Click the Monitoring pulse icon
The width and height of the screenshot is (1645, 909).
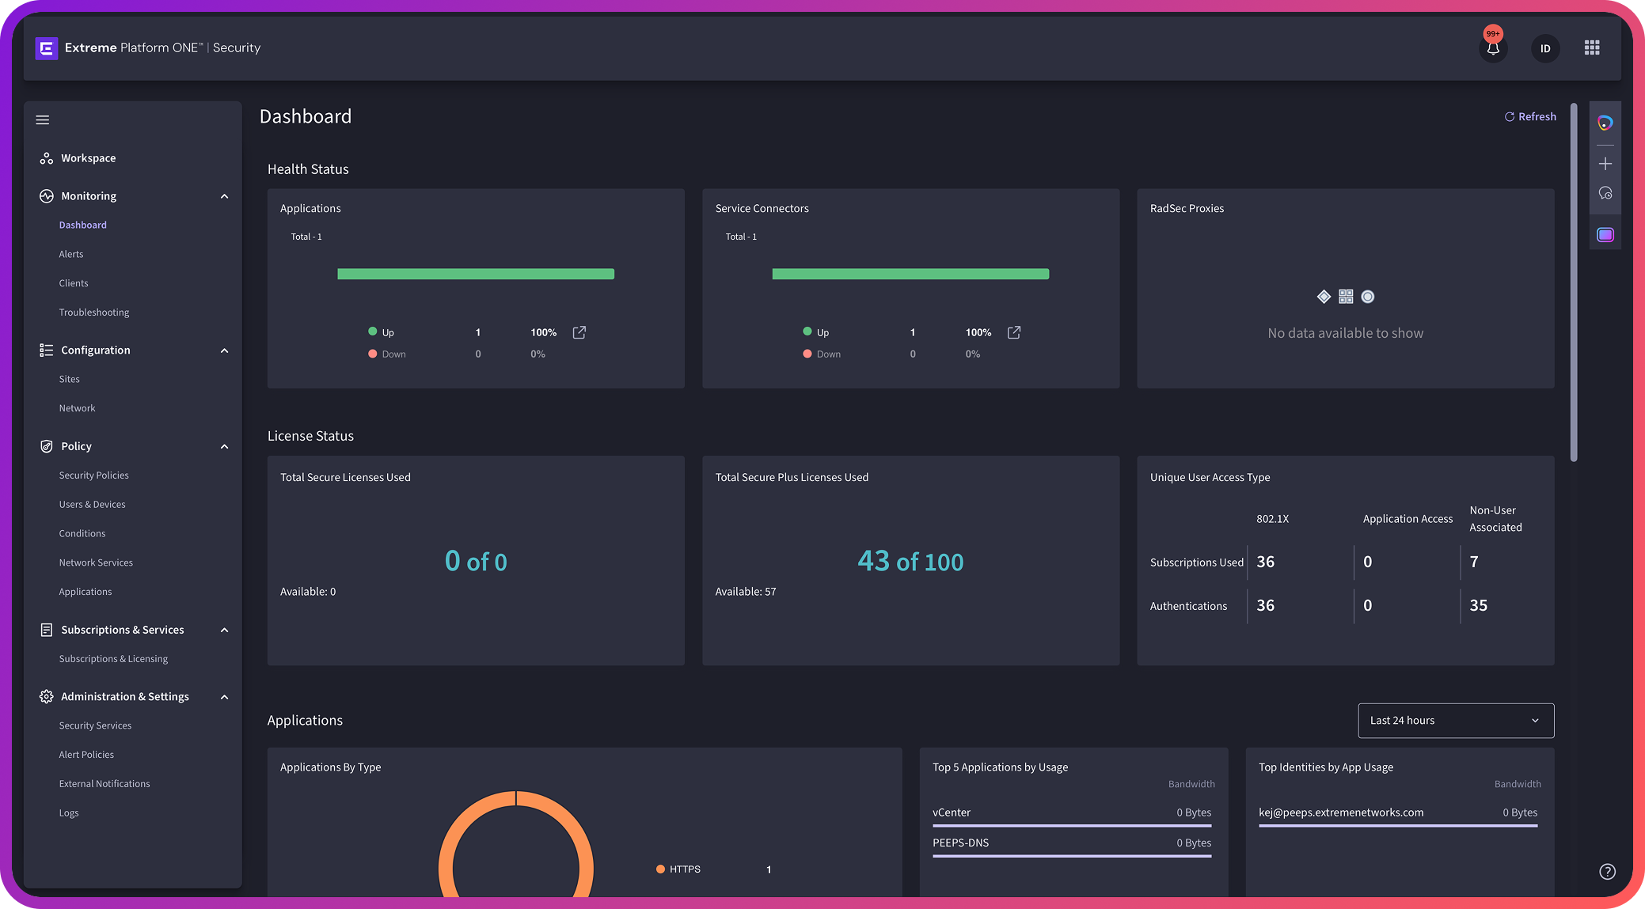47,196
